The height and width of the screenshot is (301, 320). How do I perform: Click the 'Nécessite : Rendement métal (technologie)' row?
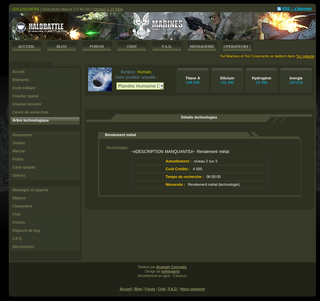pos(200,184)
